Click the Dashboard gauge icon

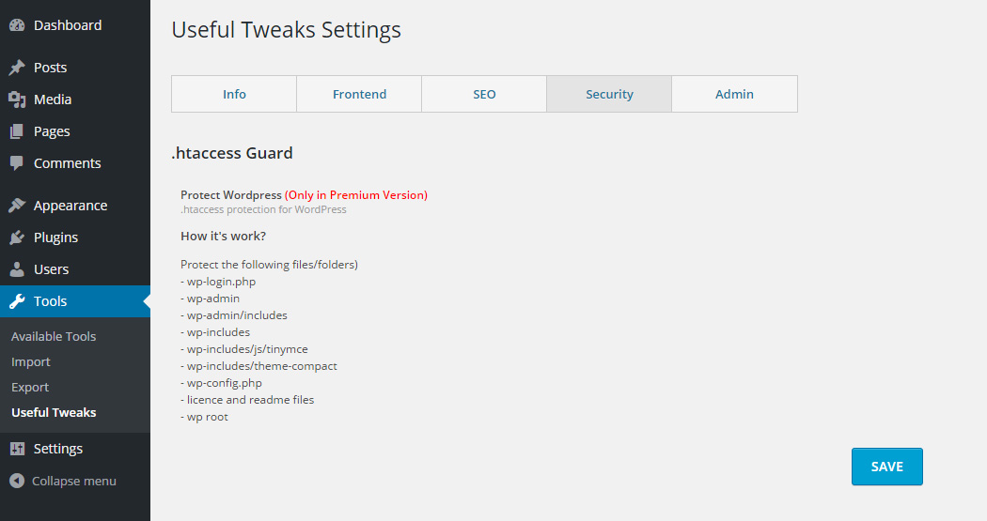(17, 25)
